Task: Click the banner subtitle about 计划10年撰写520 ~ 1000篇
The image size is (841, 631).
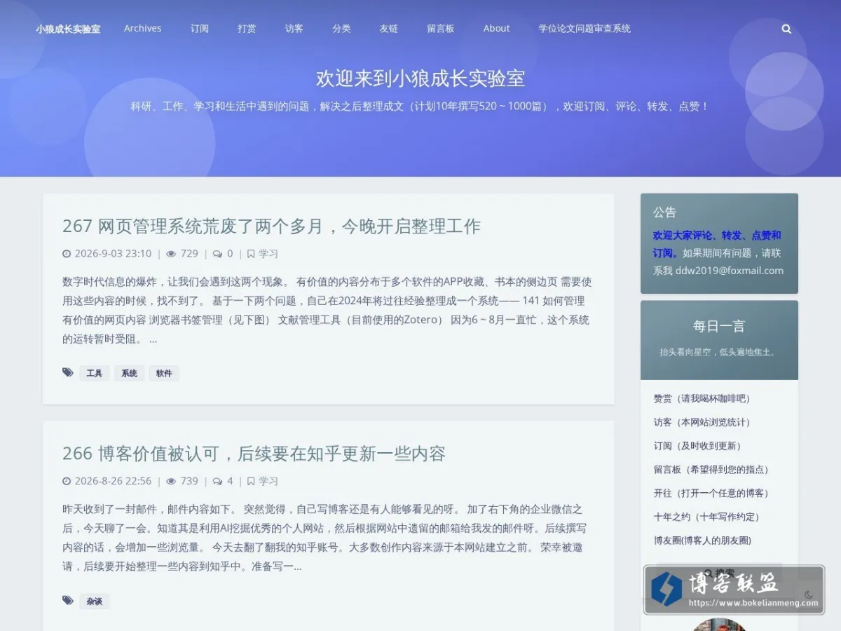Action: 420,107
